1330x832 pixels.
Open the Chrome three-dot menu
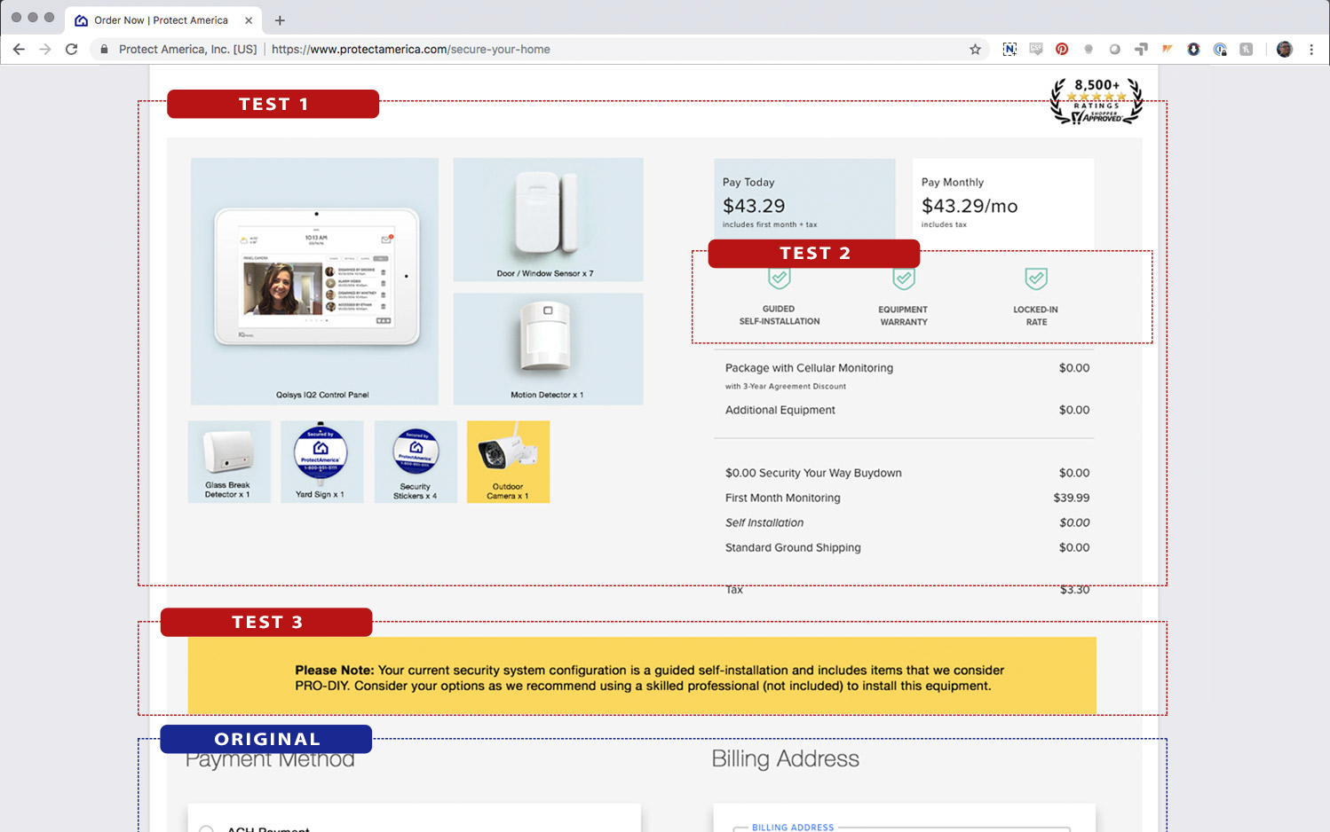(x=1311, y=50)
